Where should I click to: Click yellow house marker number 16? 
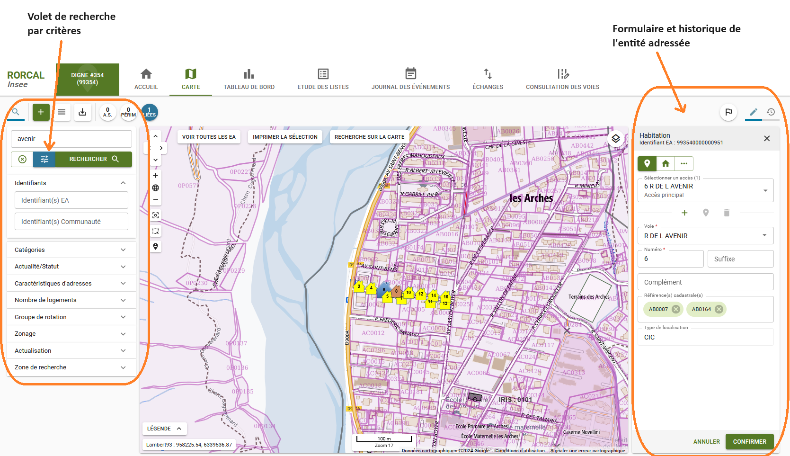pyautogui.click(x=445, y=297)
